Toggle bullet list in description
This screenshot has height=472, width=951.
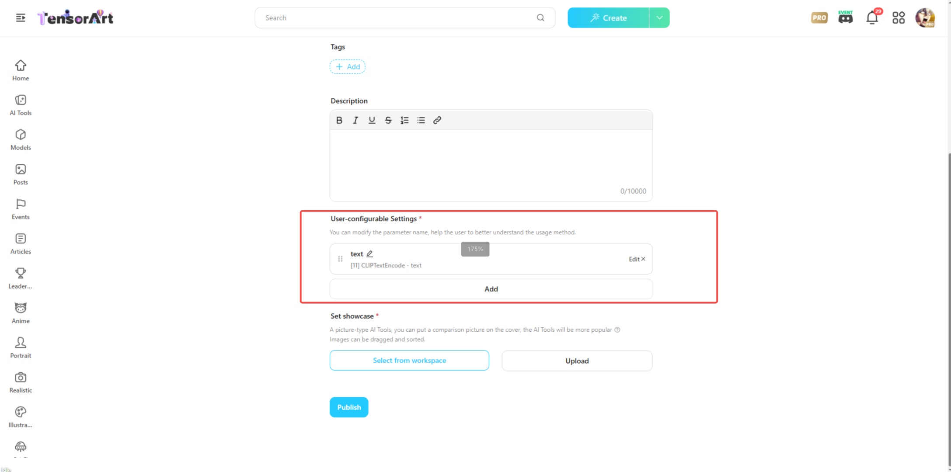pos(421,120)
